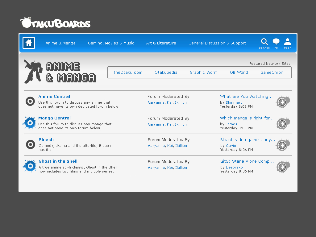
Task: Click Forum Moderated By text in Bleach row
Action: 169,139
